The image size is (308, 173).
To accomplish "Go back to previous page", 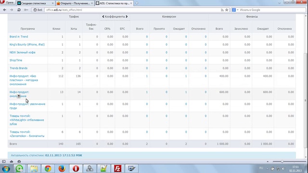I will 5,10.
